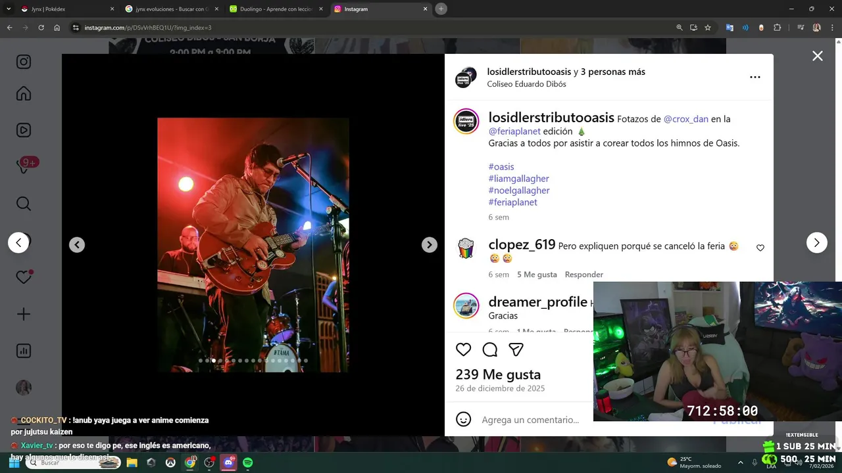This screenshot has height=473, width=842.
Task: Open the #noelgallagher hashtag
Action: click(x=519, y=191)
